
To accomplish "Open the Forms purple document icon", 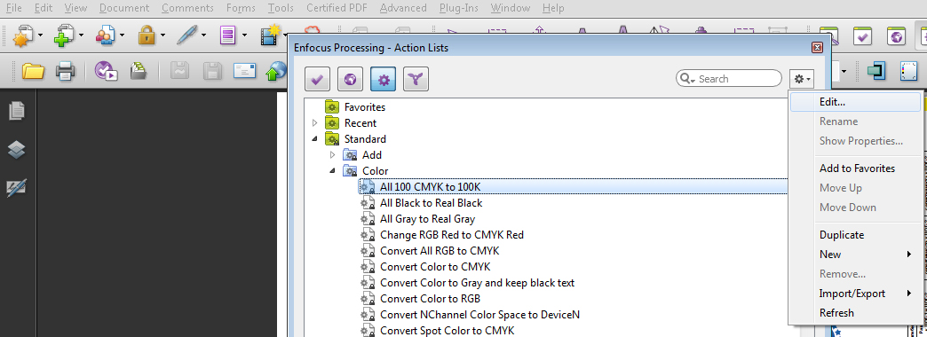I will [x=228, y=35].
